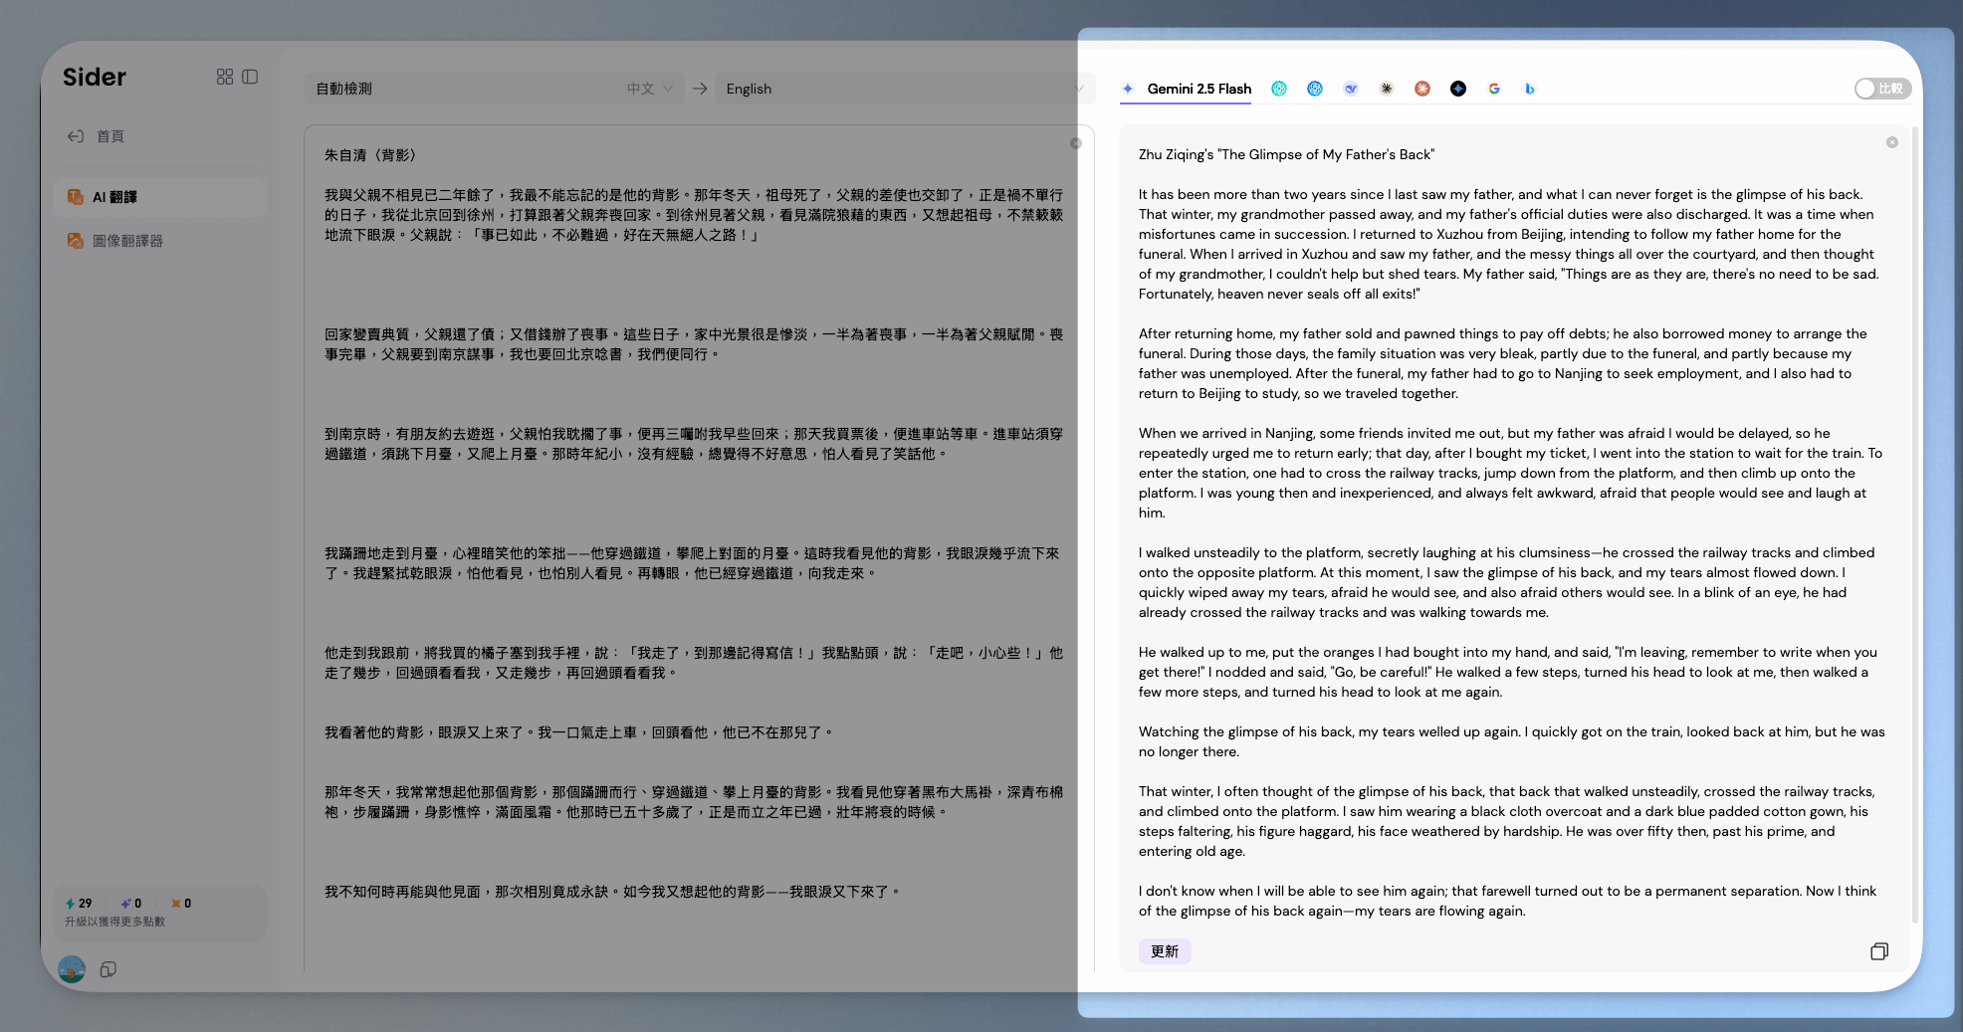Screen dimensions: 1963x1032
Task: Open the apps grid icon beside Sider
Action: pyautogui.click(x=225, y=77)
